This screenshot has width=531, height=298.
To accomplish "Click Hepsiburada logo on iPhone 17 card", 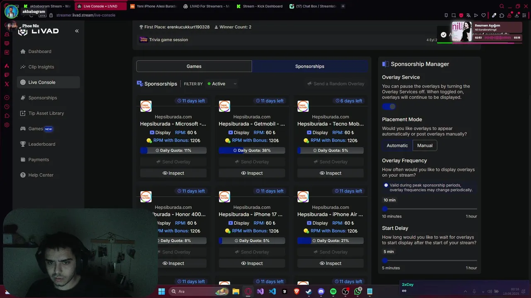I will (x=224, y=197).
